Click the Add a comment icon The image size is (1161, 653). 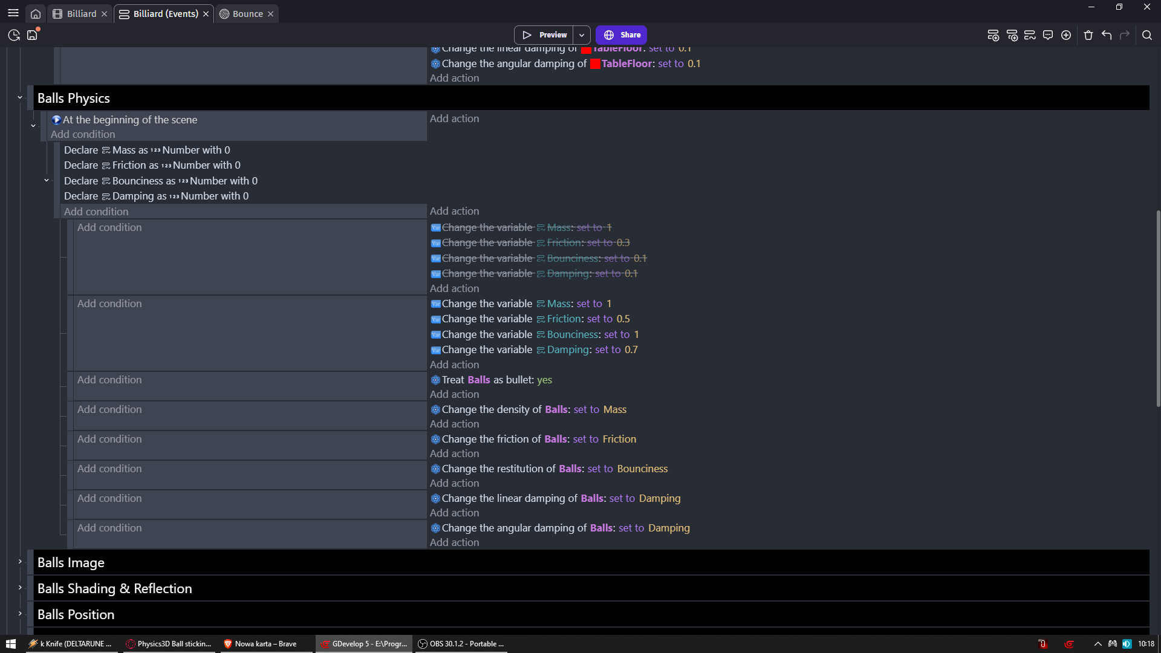(x=1048, y=35)
